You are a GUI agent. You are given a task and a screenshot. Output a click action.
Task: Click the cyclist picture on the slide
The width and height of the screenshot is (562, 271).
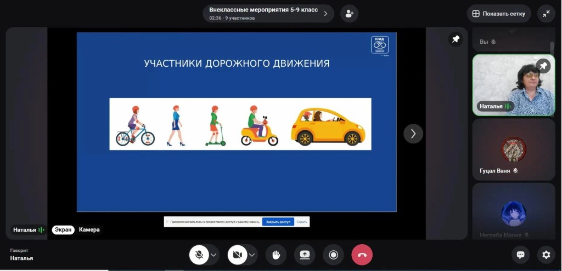coord(135,126)
